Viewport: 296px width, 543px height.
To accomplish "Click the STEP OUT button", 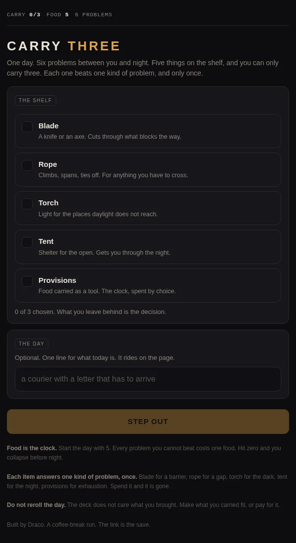I will pyautogui.click(x=148, y=422).
